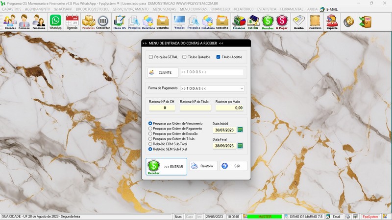The width and height of the screenshot is (392, 220).
Task: Open the RELATÓRIOS menu
Action: click(244, 9)
